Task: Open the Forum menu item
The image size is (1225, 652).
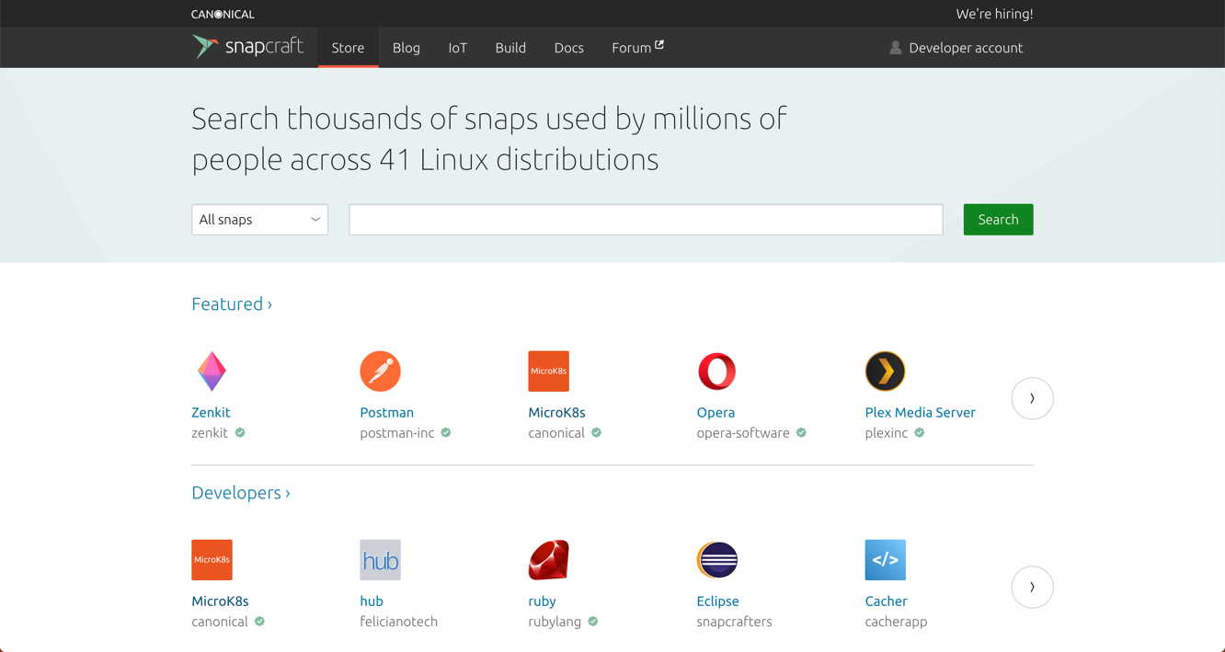Action: 637,48
